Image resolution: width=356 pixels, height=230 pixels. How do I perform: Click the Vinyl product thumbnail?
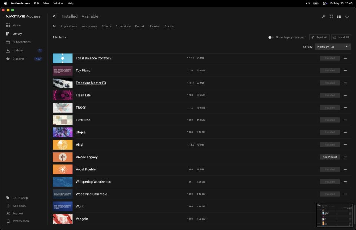pos(62,145)
